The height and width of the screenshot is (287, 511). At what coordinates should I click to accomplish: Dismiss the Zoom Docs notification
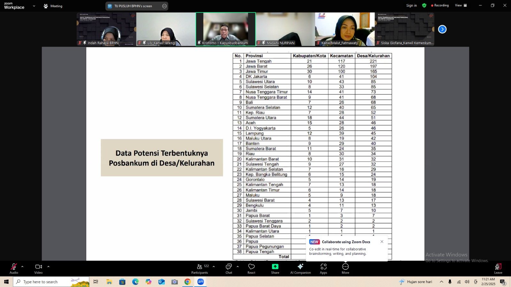[382, 241]
